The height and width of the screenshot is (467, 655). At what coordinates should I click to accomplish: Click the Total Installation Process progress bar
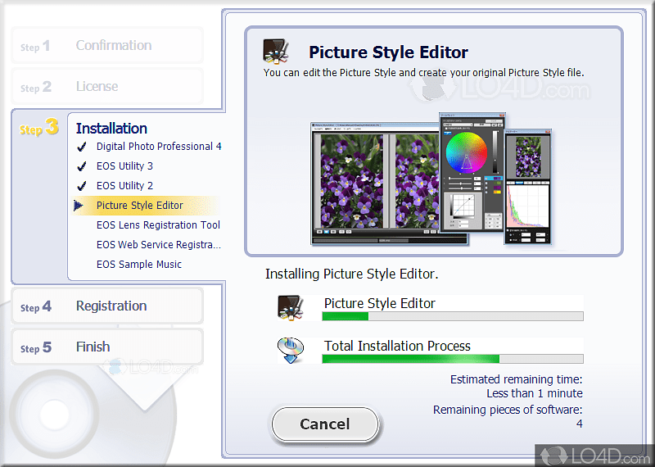(453, 359)
